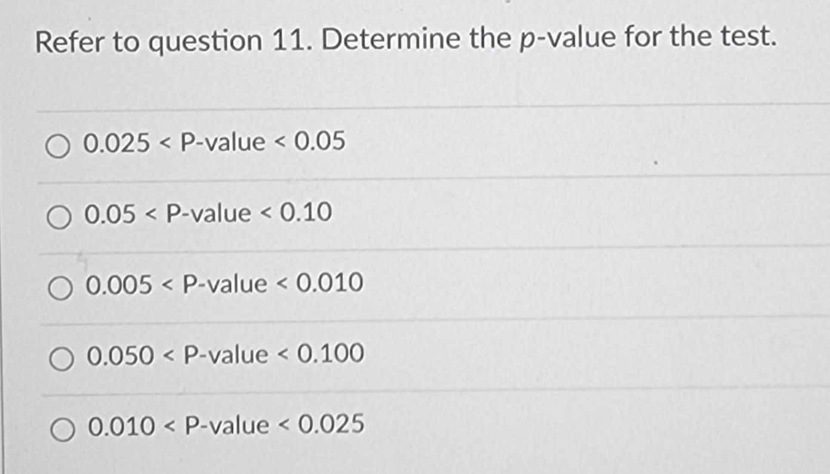Viewport: 830px width, 474px height.
Task: Click the answer text 0.025 < P-value < 0.05
Action: 214,142
